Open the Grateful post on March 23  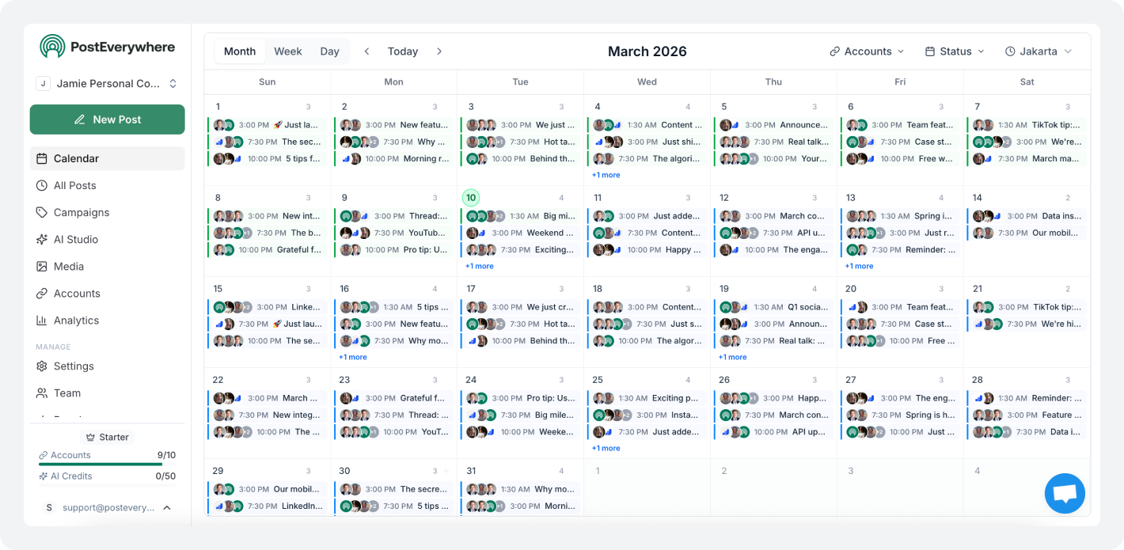point(394,398)
